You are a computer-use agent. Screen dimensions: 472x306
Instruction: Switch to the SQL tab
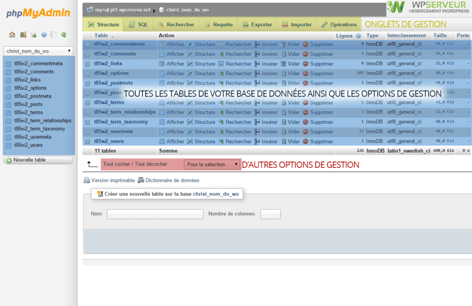138,24
